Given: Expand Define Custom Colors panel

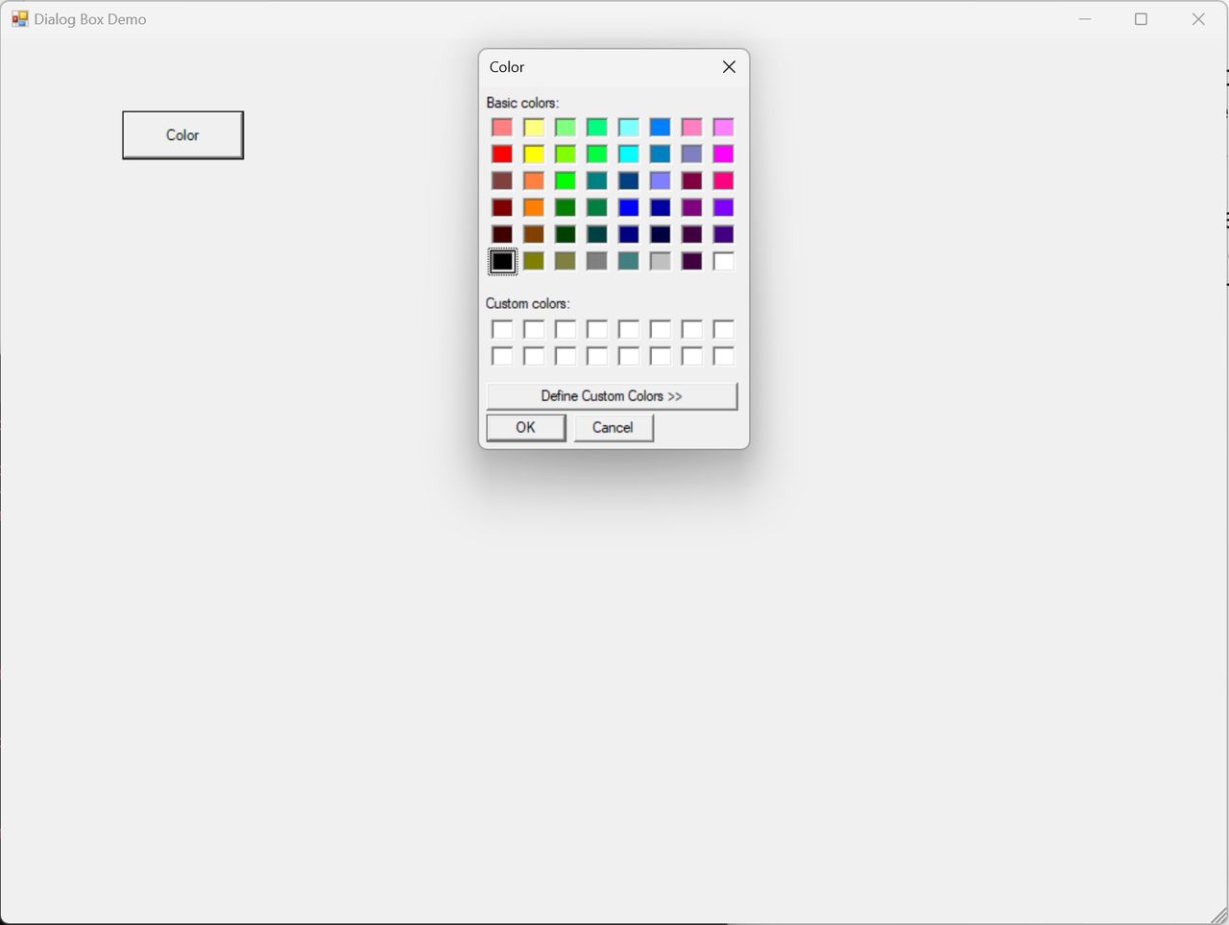Looking at the screenshot, I should 612,396.
